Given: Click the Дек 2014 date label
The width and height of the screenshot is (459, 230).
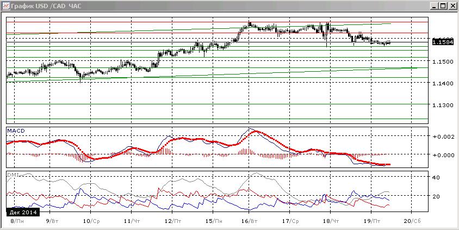Looking at the screenshot, I should 23,212.
